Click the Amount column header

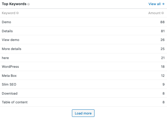[x=154, y=13]
